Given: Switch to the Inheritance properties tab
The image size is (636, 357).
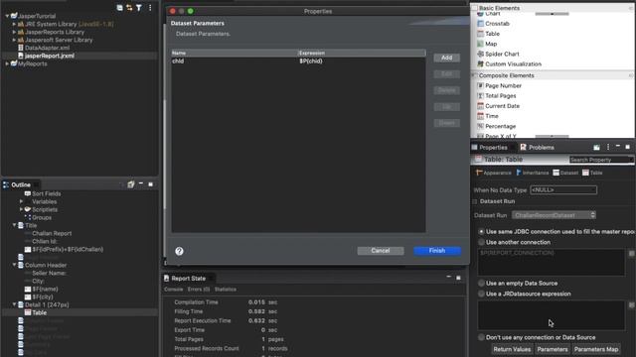Looking at the screenshot, I should (x=532, y=173).
